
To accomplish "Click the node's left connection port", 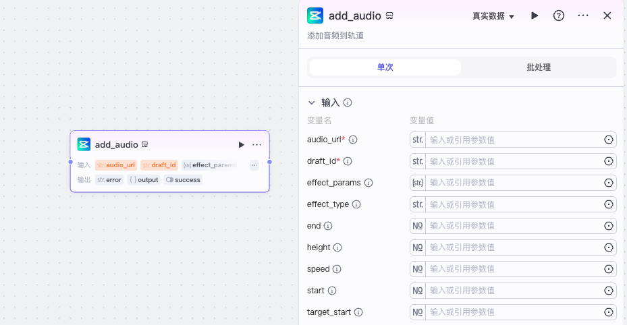I will (x=70, y=162).
